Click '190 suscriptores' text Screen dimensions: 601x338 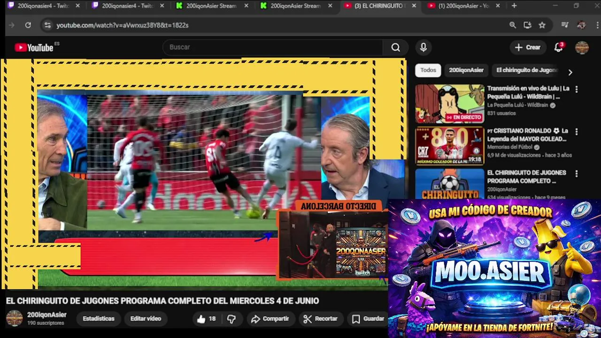click(x=46, y=323)
